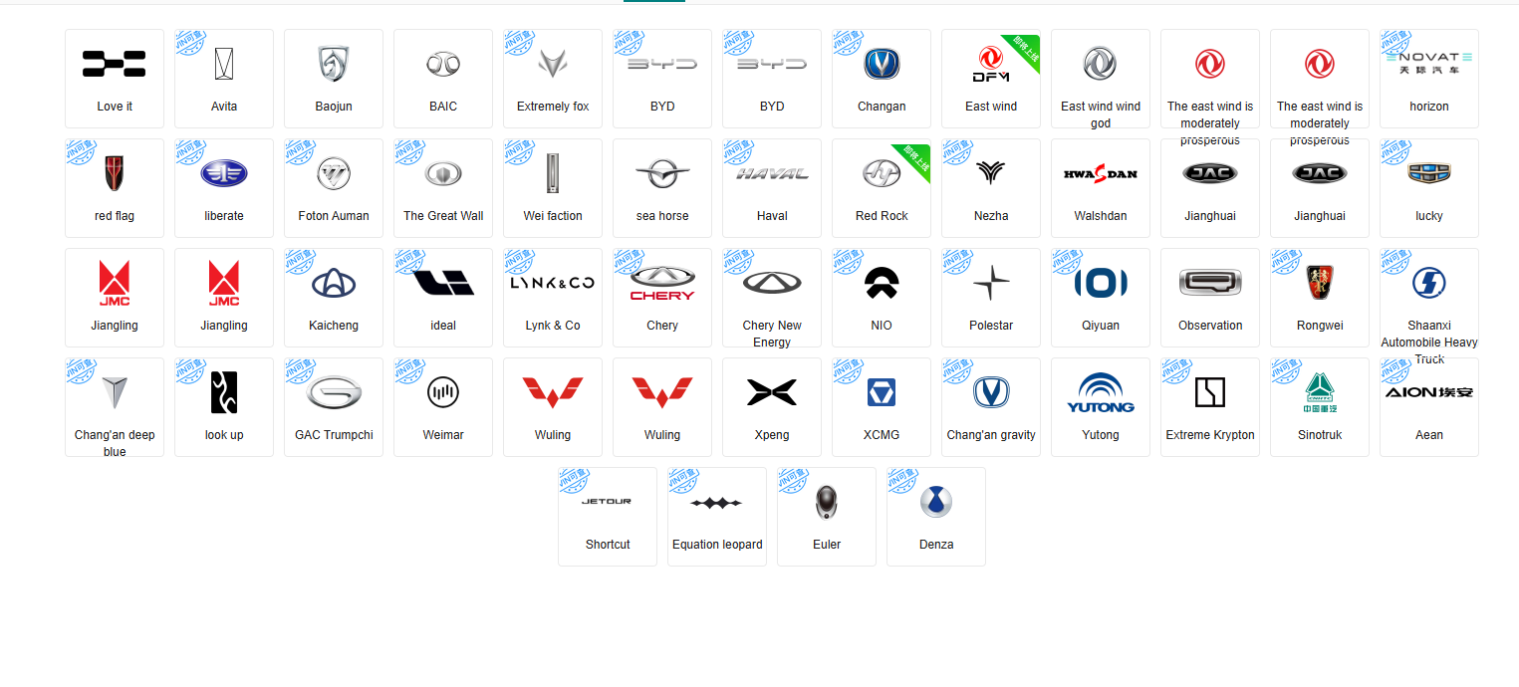Click the Observation chrome logo
Image resolution: width=1519 pixels, height=687 pixels.
point(1210,283)
